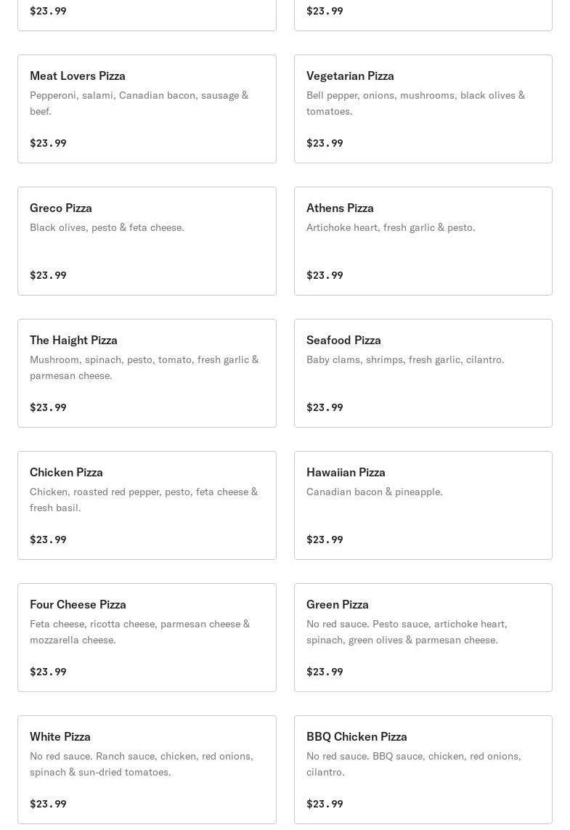The height and width of the screenshot is (830, 570).
Task: Select the Seafood Pizza item
Action: coord(423,373)
